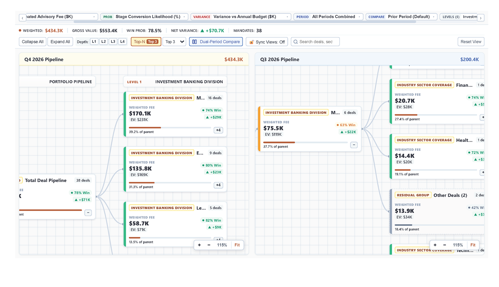Viewport: 499px width, 287px height.
Task: Click the Q4 2026 Pipeline panel title
Action: (44, 59)
